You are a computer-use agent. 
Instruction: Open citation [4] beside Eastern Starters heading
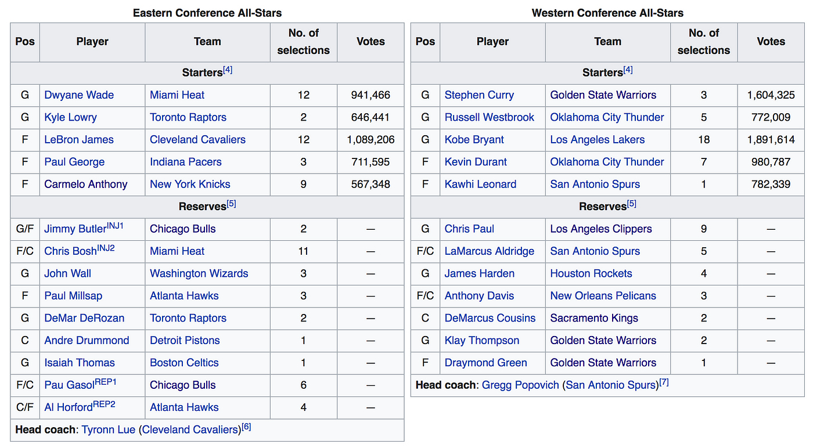[x=228, y=70]
